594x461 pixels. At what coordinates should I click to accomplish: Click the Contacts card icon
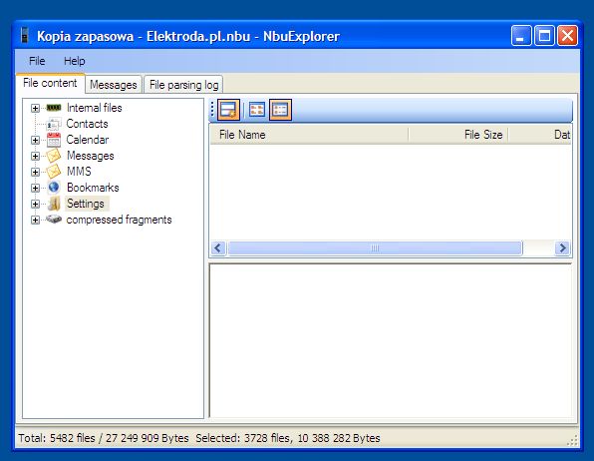coord(54,124)
